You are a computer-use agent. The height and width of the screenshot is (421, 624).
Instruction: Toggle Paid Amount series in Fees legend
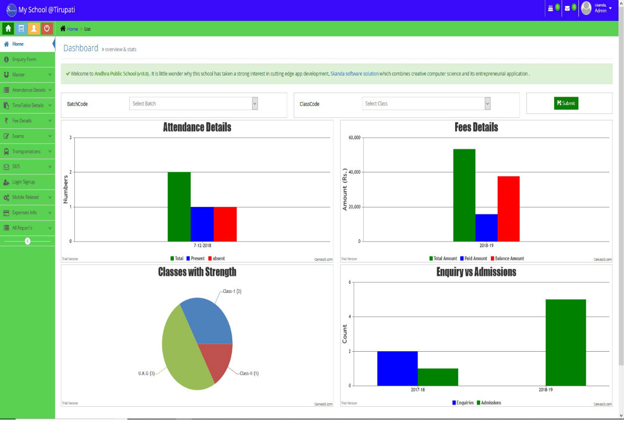click(x=473, y=259)
